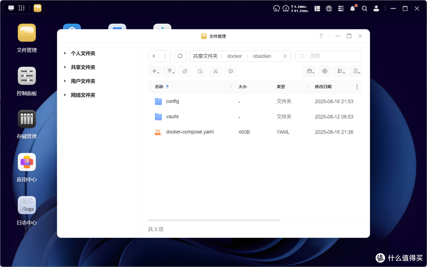Click the paste toolbar icon
The width and height of the screenshot is (427, 267).
(x=200, y=71)
